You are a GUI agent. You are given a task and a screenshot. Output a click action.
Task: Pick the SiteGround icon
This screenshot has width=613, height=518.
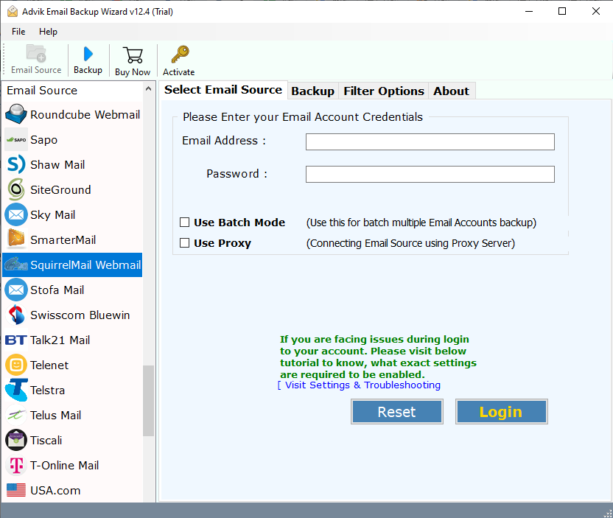16,189
